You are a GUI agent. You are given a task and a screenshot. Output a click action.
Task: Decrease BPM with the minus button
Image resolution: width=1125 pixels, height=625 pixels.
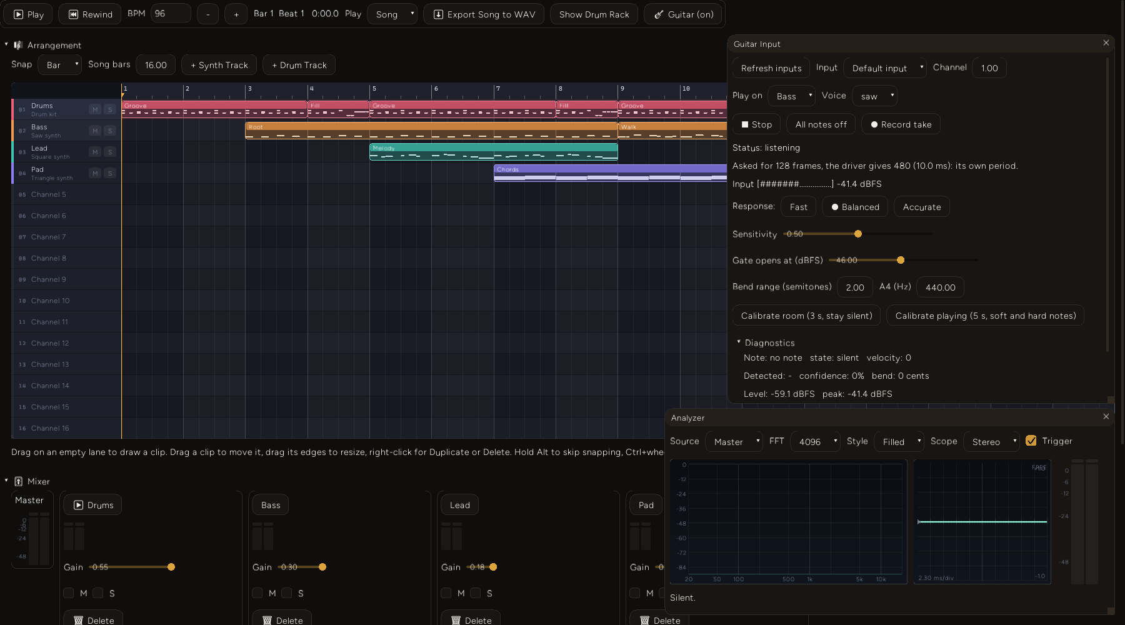[208, 14]
